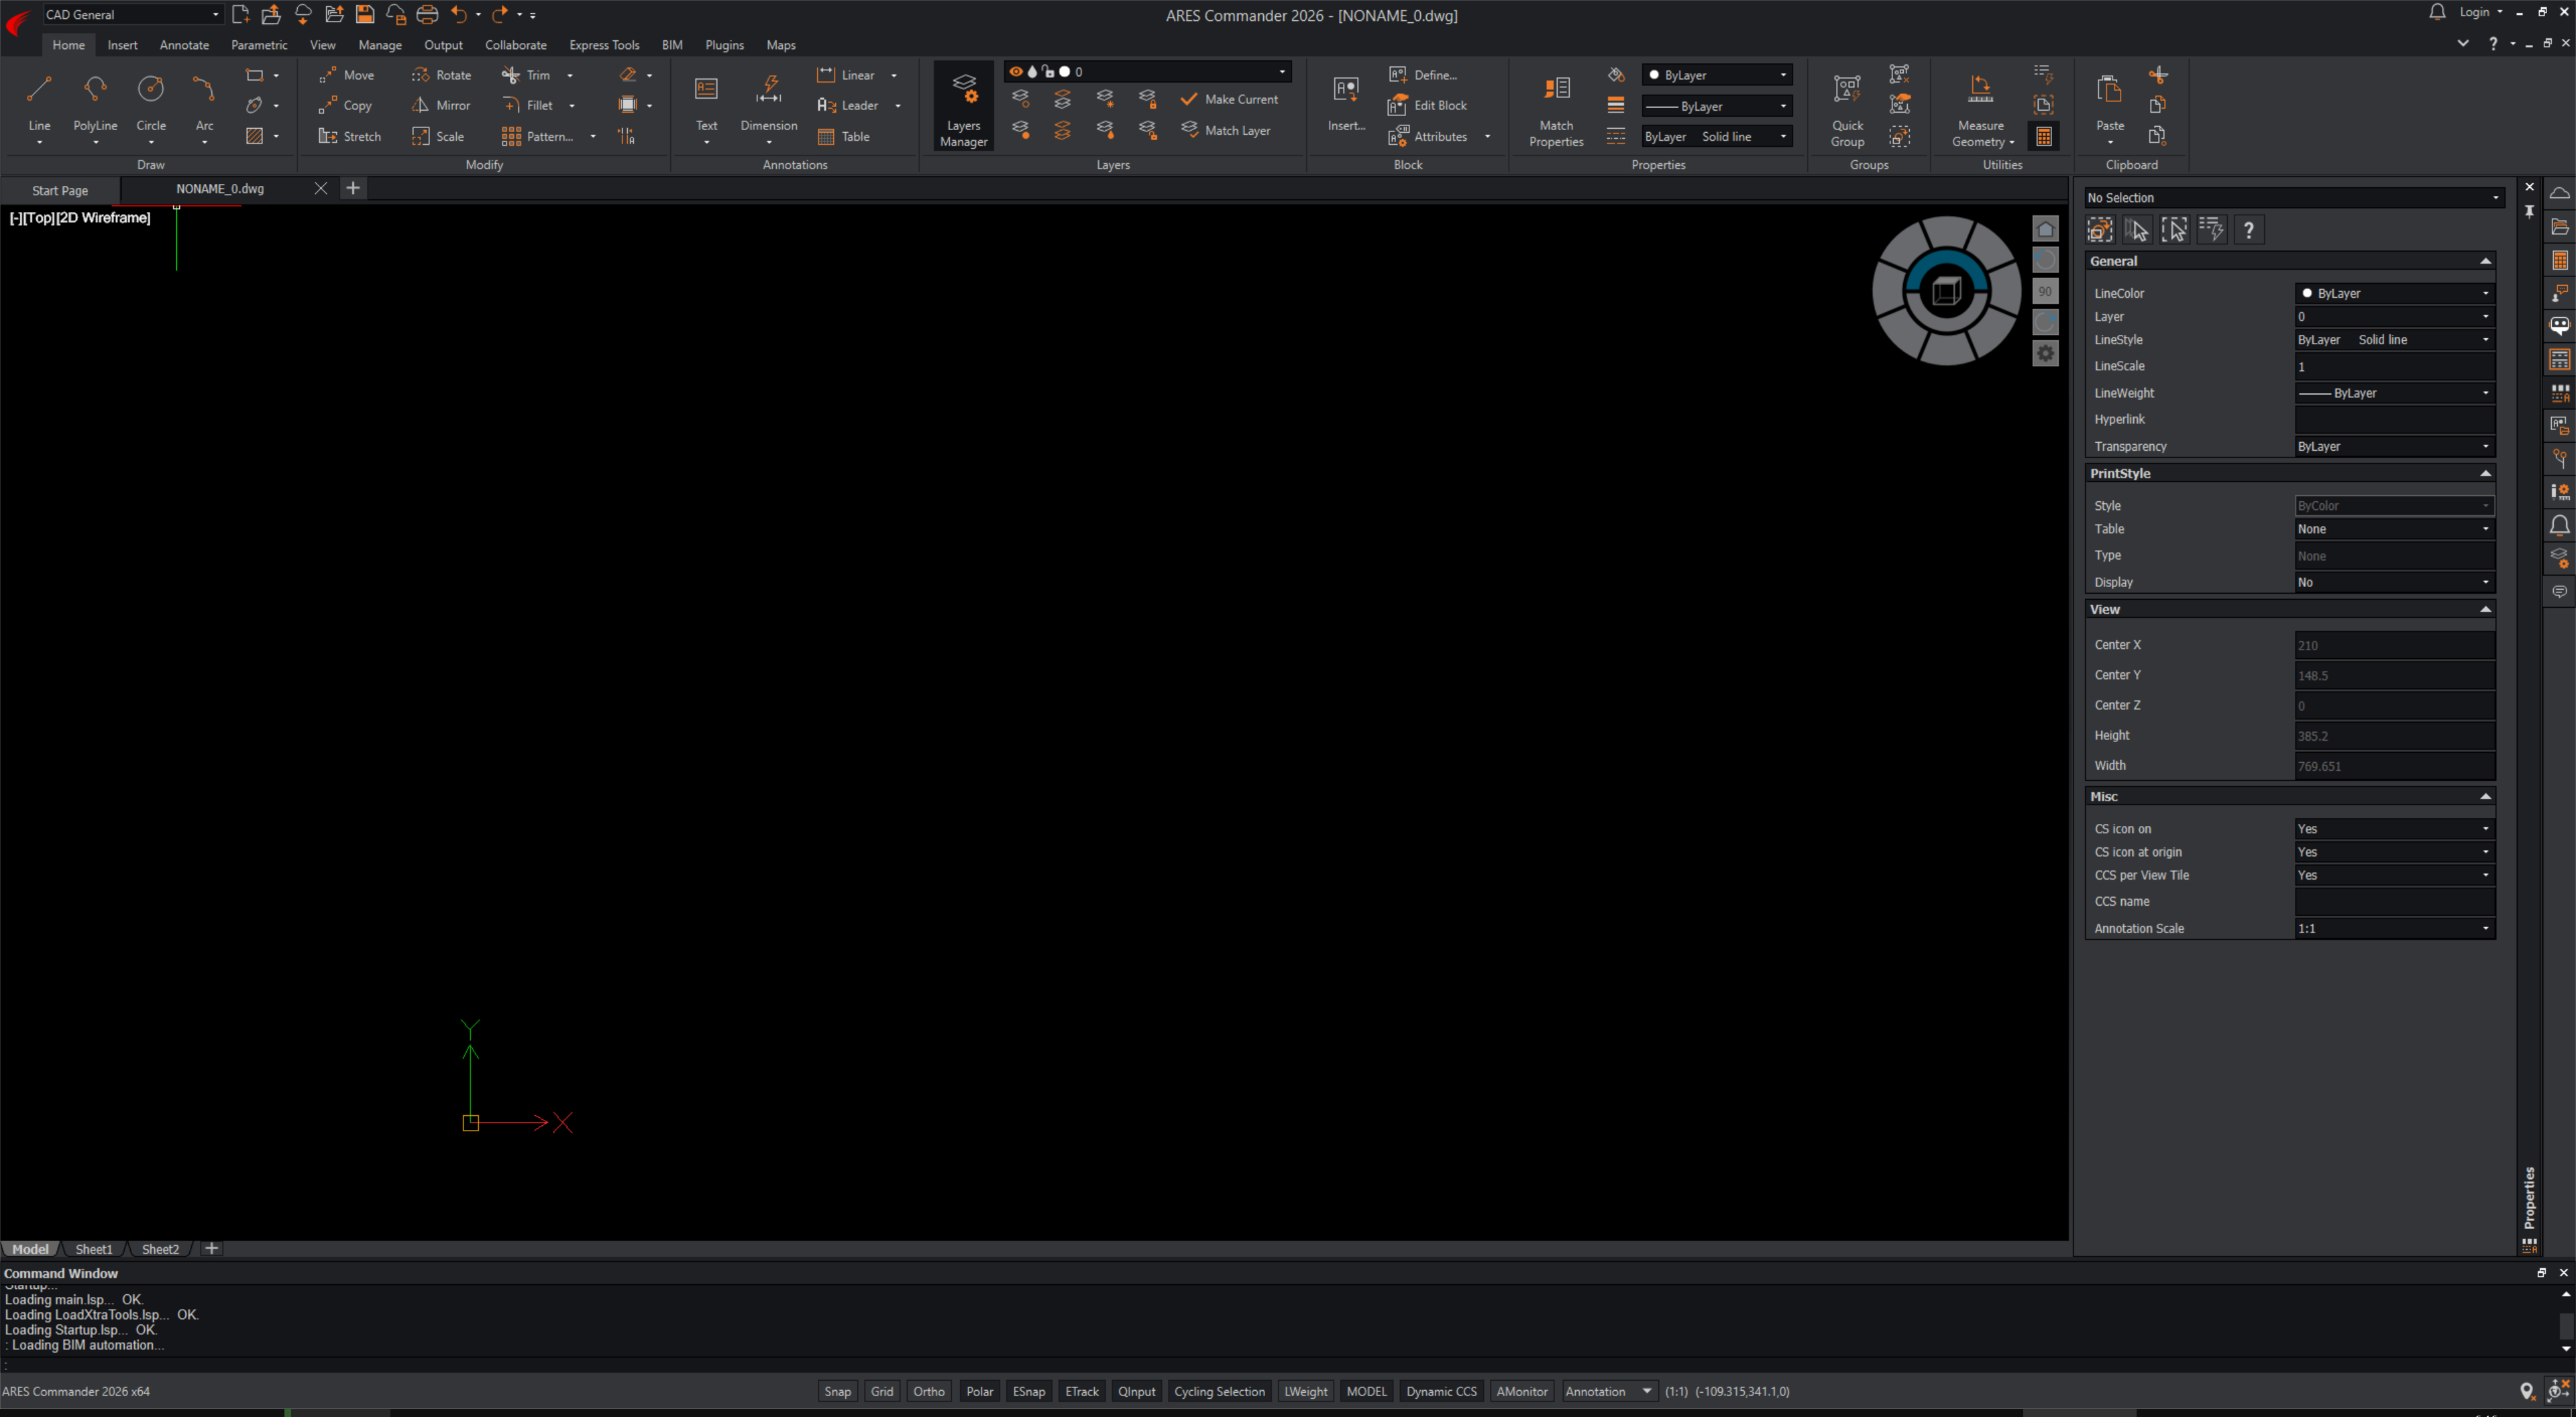Screen dimensions: 2576x1417
Task: Click the Make Current button
Action: (x=1229, y=99)
